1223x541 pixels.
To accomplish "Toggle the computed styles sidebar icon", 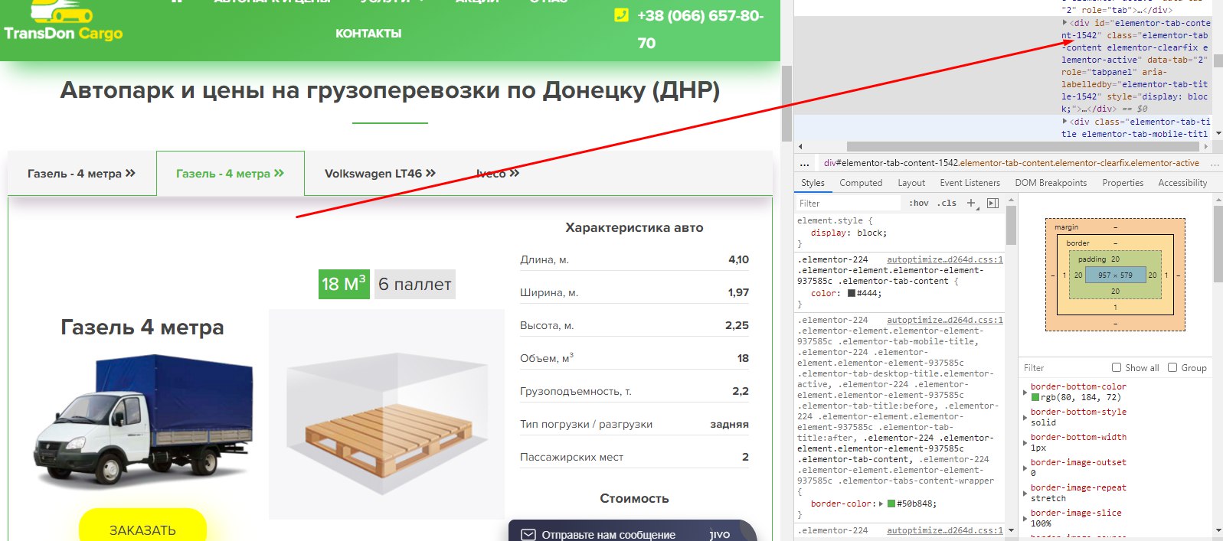I will coord(992,203).
